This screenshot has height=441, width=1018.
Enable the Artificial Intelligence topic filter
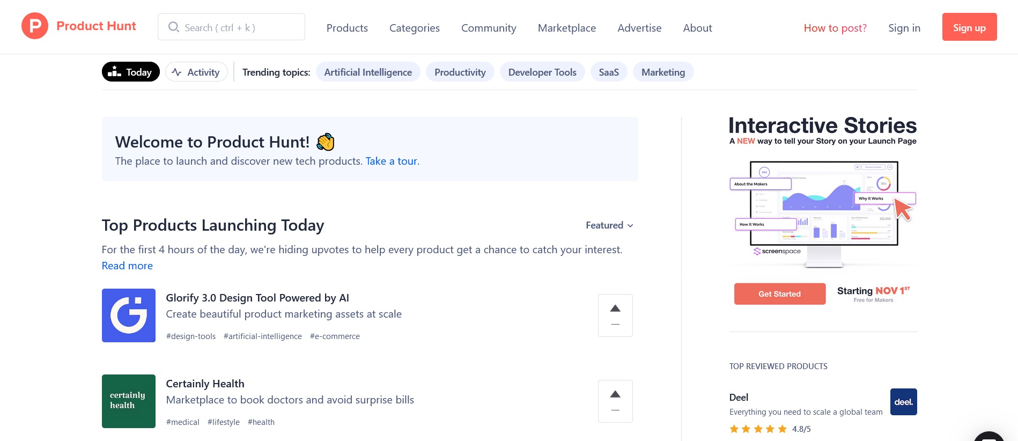tap(368, 71)
